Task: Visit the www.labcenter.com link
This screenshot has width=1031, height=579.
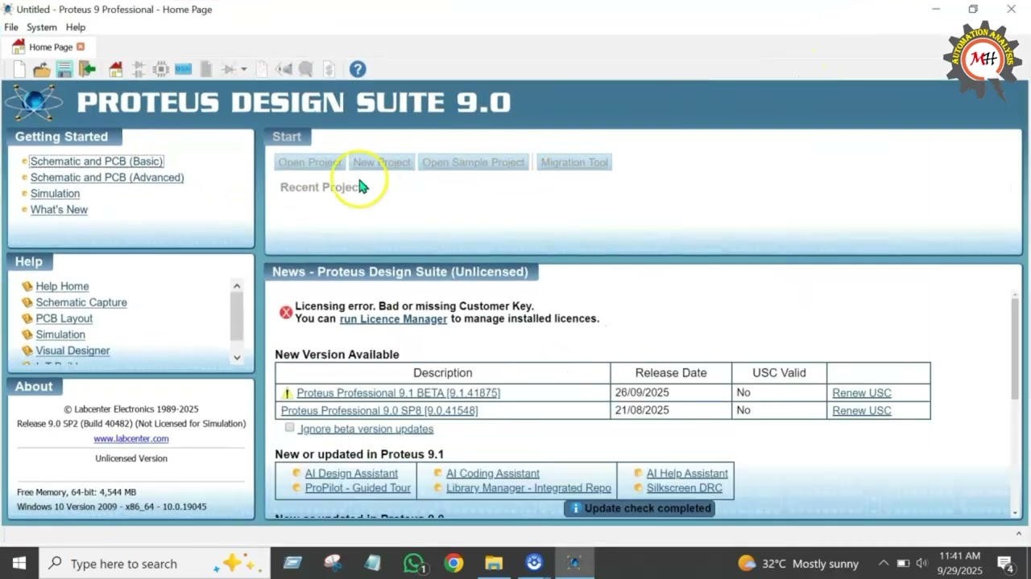Action: 131,439
